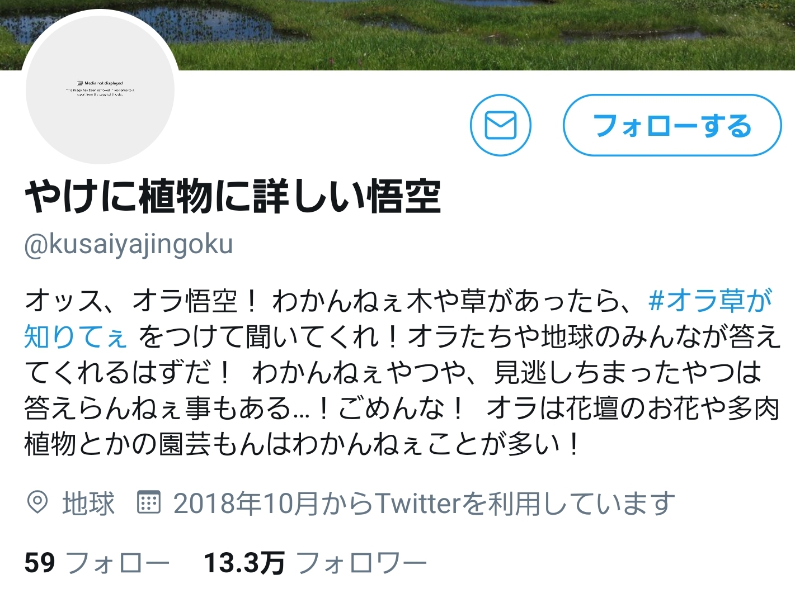Click the location pin icon

click(x=37, y=502)
